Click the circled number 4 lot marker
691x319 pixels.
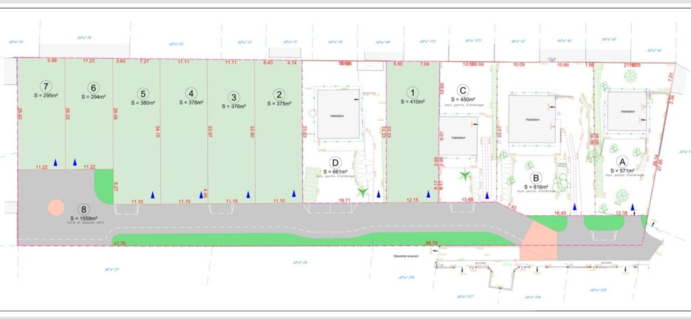point(191,94)
